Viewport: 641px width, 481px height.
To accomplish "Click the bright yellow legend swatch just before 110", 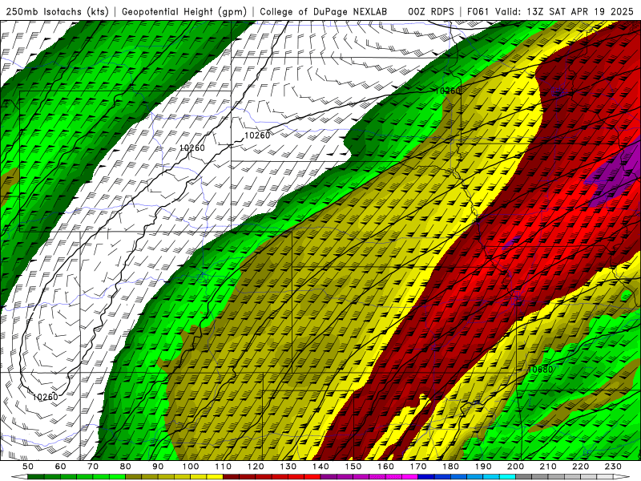I will point(215,477).
